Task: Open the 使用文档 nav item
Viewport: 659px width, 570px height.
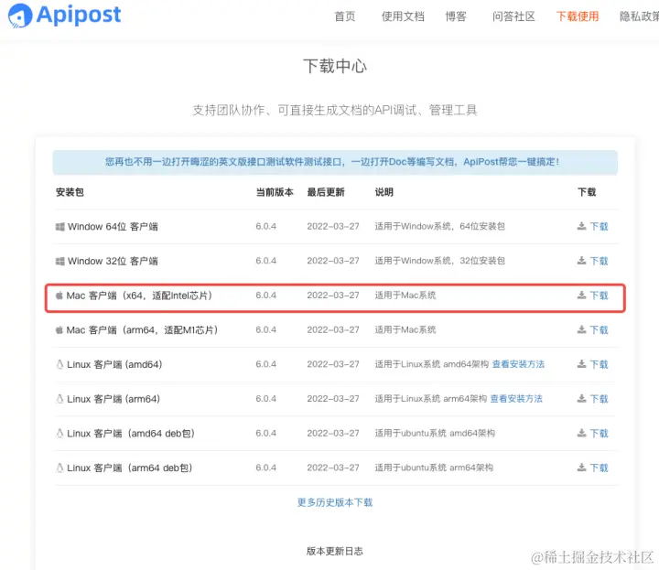Action: pos(403,16)
